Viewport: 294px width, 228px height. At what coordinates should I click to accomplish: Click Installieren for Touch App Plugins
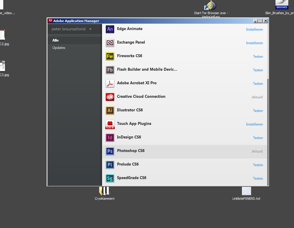click(x=254, y=124)
